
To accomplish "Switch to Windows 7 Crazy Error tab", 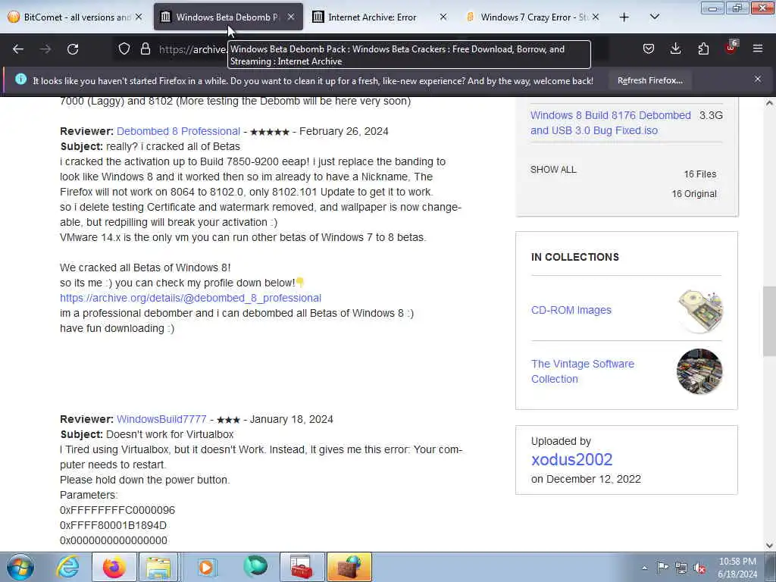I will point(532,17).
